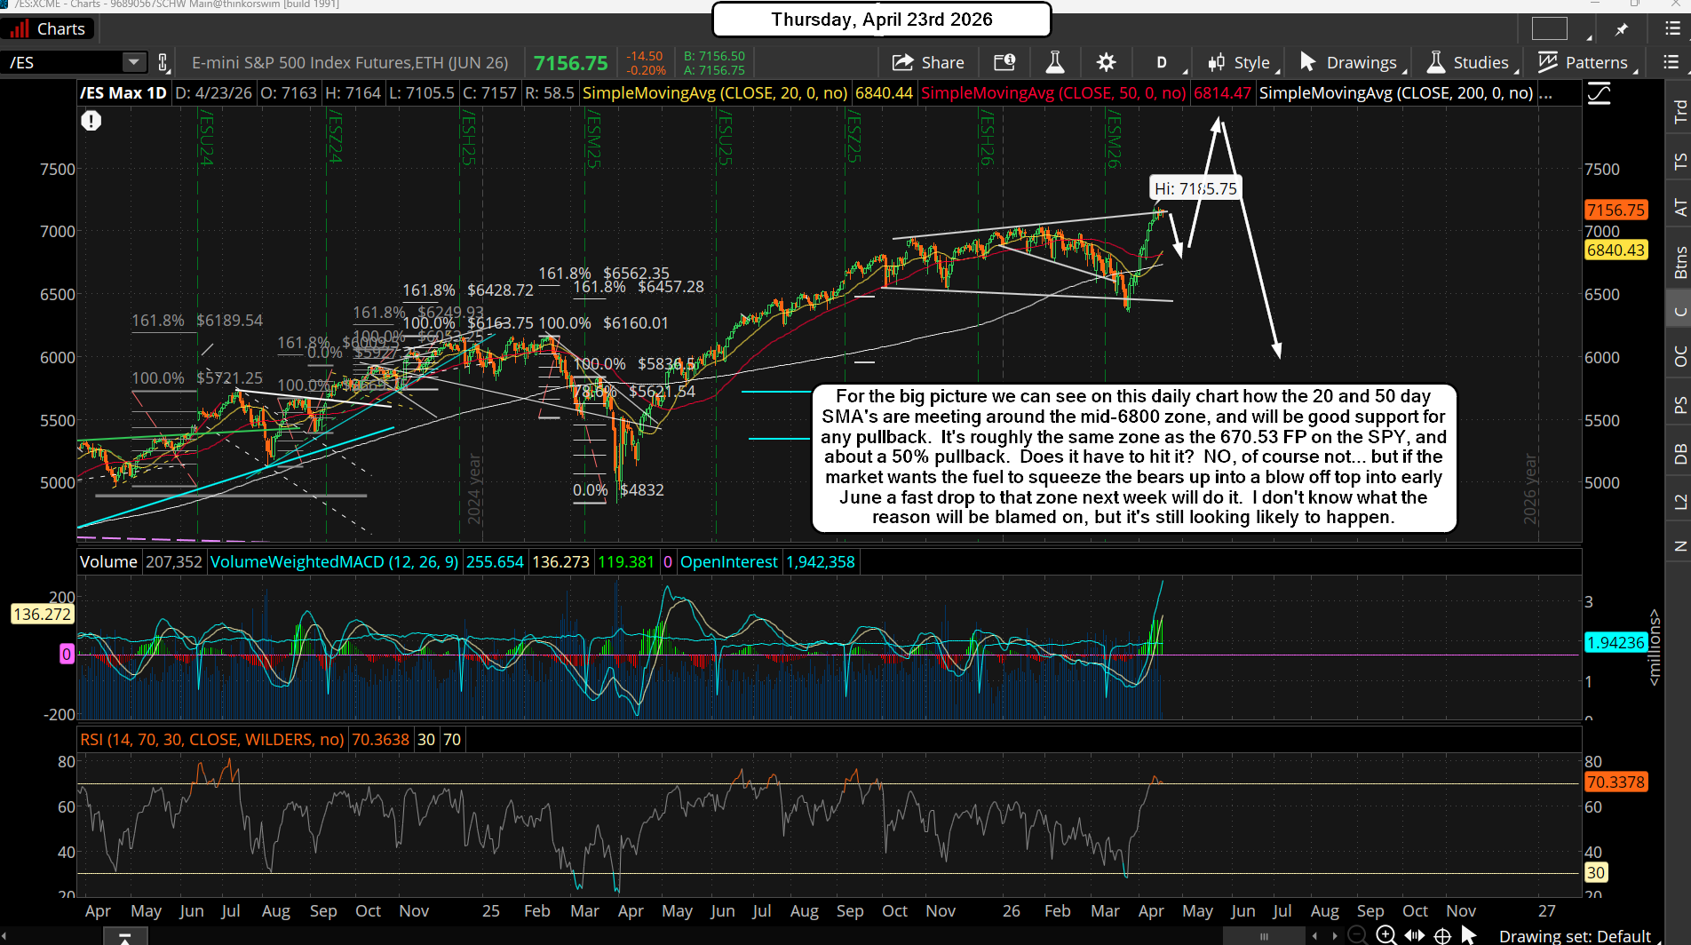Open the chart settings gear
The width and height of the screenshot is (1691, 945).
coord(1106,62)
